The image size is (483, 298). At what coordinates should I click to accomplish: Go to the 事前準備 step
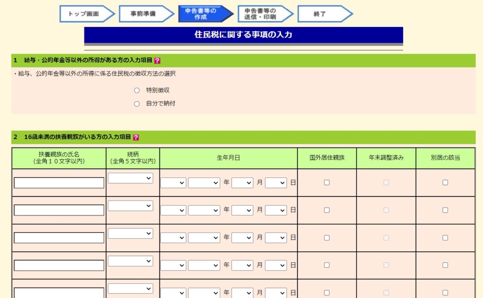[x=147, y=14]
